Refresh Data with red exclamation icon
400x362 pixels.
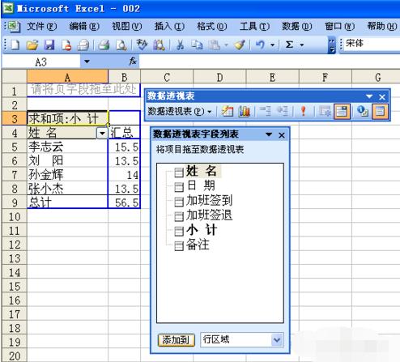304,111
